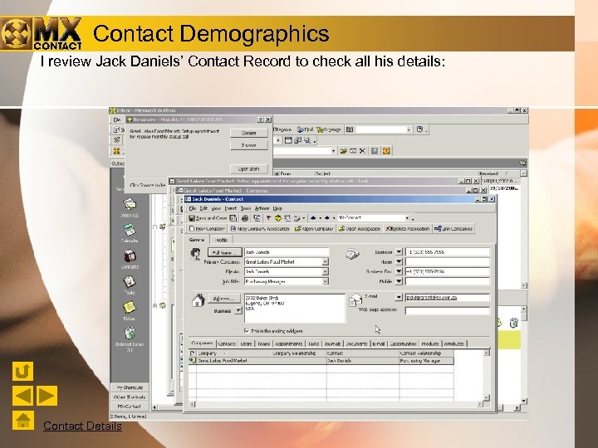Open the Business phone type dropdown arrow
The height and width of the screenshot is (448, 598).
click(x=399, y=252)
